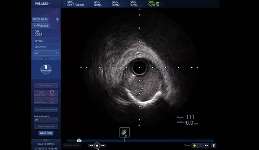Delete IVUS RUN1 with trash icon
The image size is (259, 150).
point(158,4)
